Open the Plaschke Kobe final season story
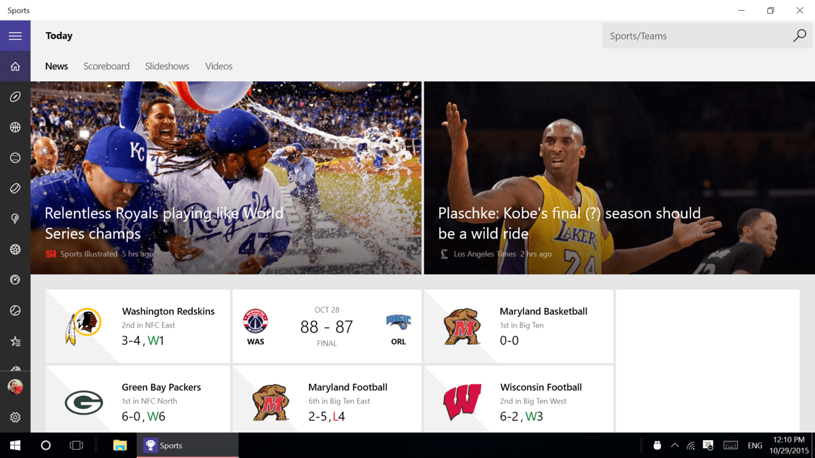 (570, 223)
